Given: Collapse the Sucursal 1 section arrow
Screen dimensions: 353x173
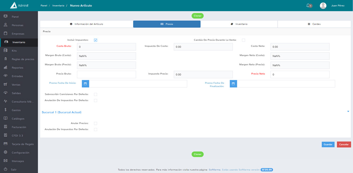Looking at the screenshot, I should (x=348, y=111).
